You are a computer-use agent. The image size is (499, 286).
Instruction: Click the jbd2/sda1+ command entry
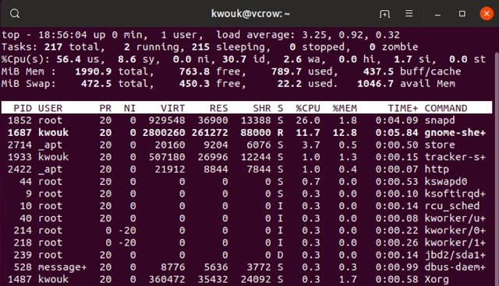coord(455,255)
